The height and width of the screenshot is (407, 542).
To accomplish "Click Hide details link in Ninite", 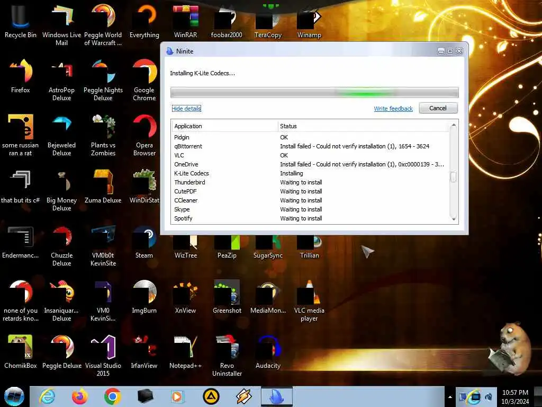I will tap(186, 108).
